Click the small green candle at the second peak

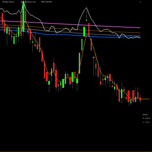[x=87, y=20]
